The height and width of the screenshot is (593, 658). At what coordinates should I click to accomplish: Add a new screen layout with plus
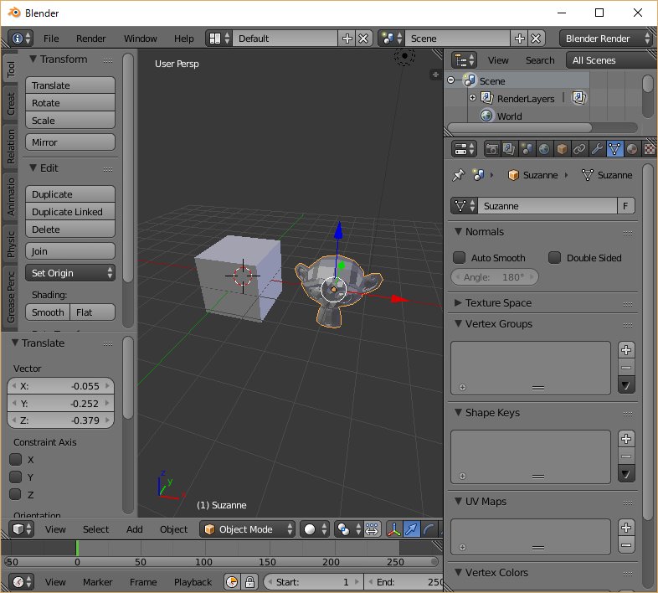pos(347,39)
